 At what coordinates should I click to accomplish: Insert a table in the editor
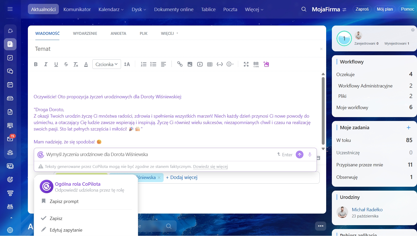(210, 64)
